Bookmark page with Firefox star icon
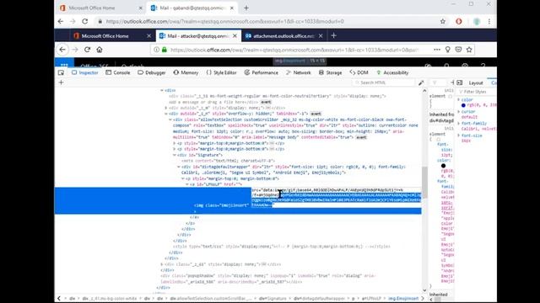This screenshot has width=540, height=303. (469, 50)
